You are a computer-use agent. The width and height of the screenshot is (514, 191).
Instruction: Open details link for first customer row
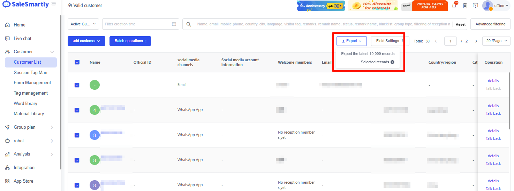click(x=493, y=81)
